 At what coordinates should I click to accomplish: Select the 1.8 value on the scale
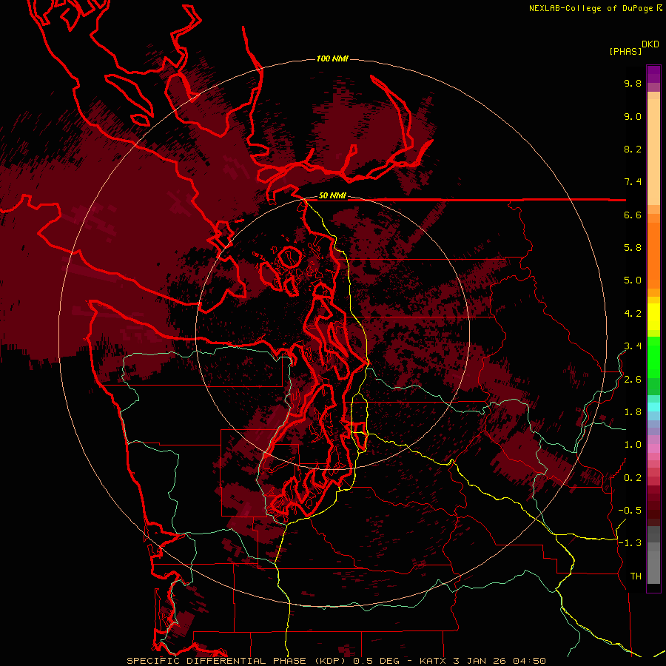click(633, 412)
